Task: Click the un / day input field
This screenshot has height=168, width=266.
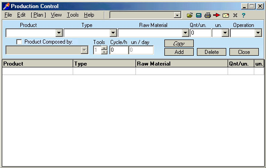Action: pyautogui.click(x=141, y=50)
